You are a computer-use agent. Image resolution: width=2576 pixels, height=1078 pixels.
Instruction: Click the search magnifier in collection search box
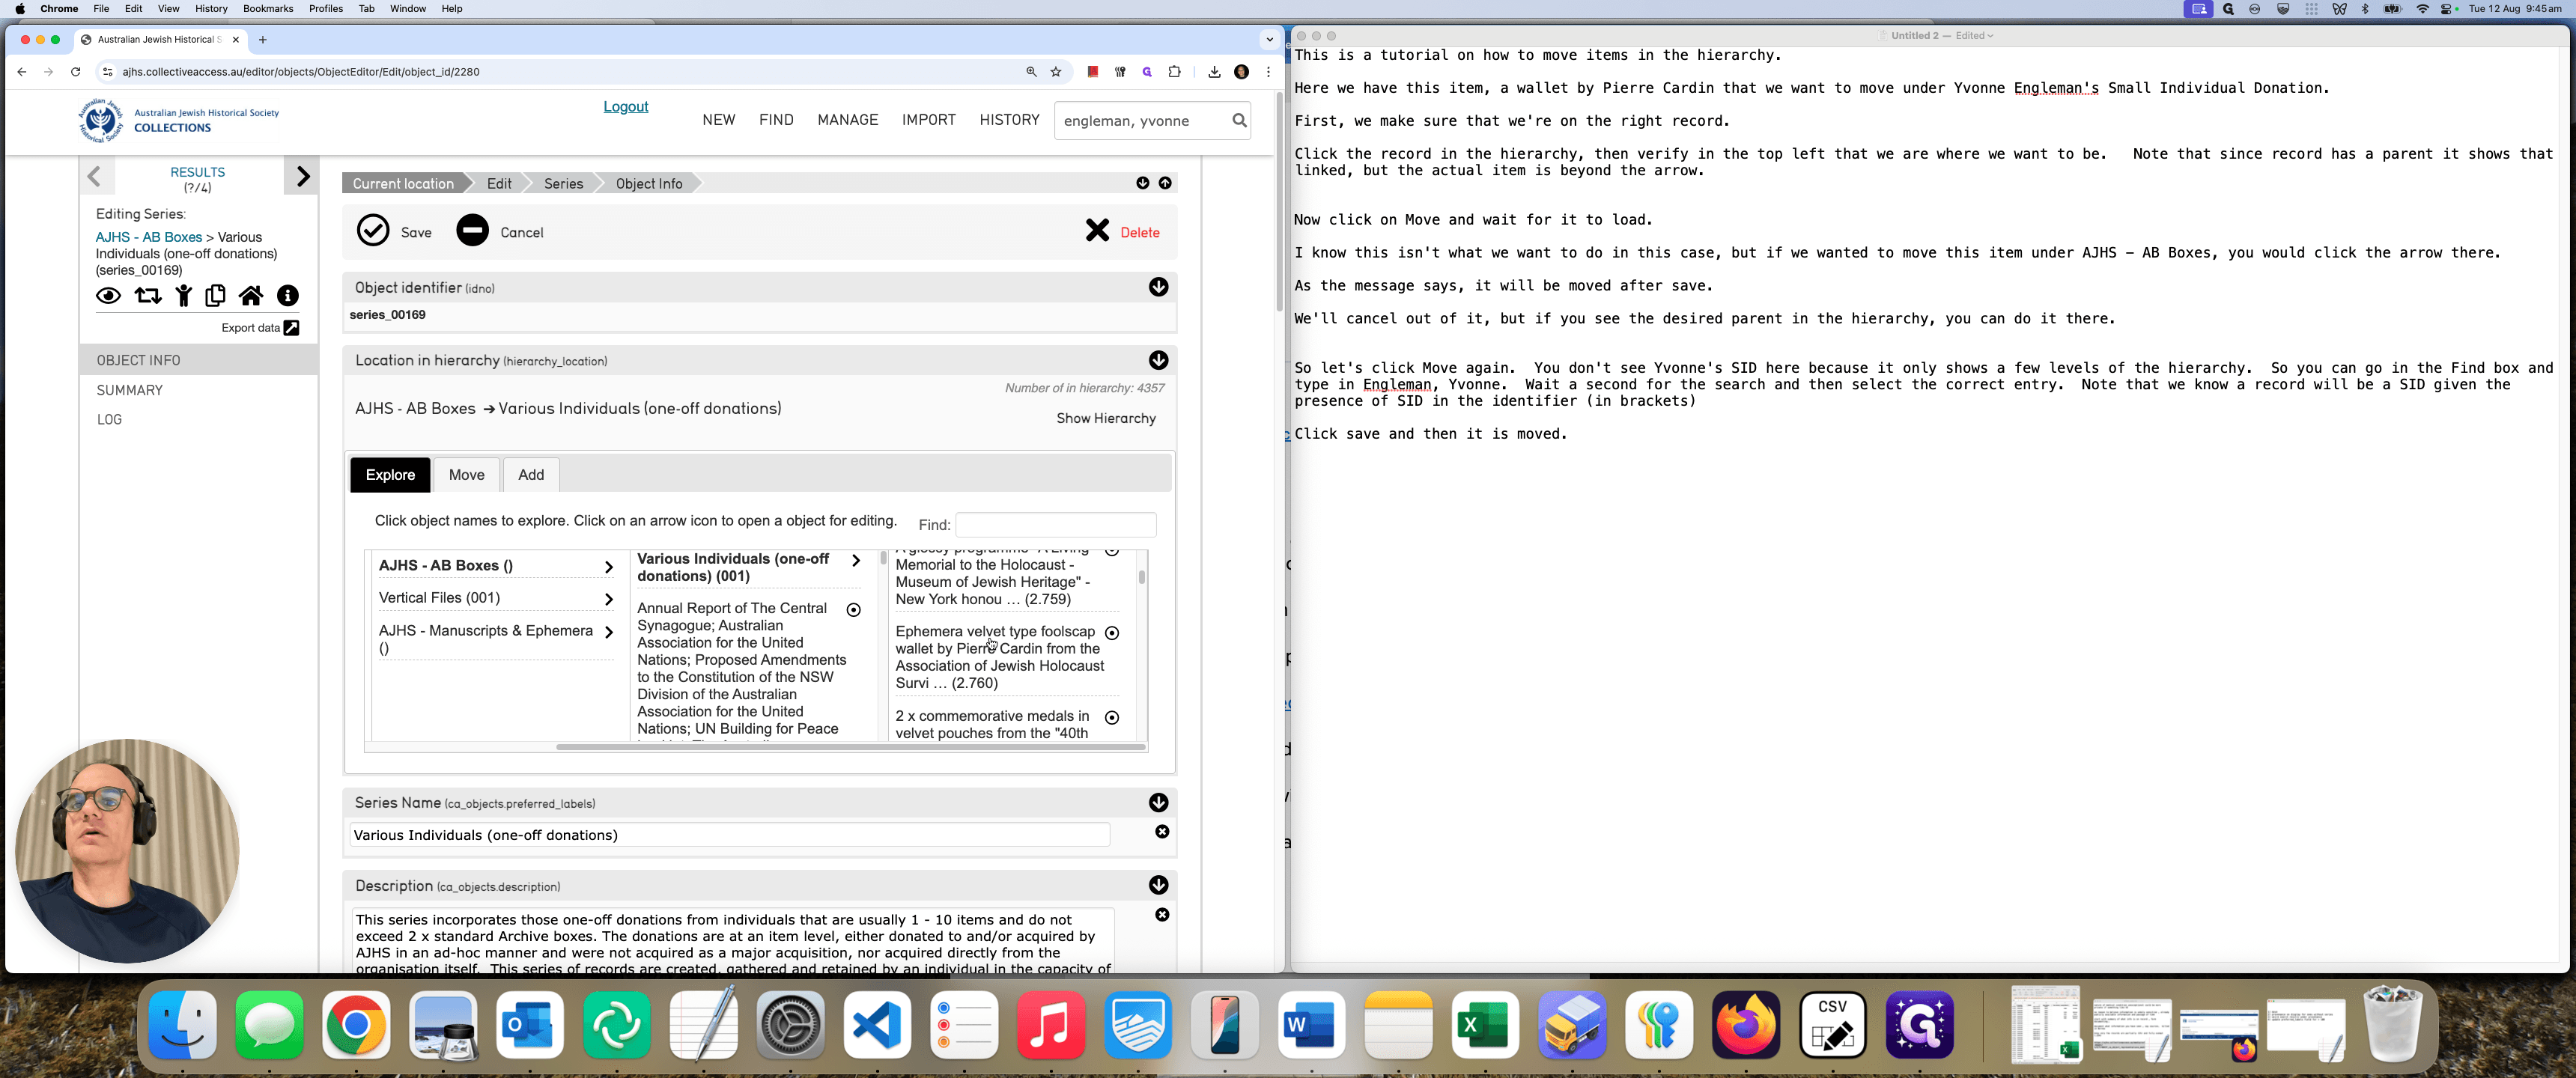pyautogui.click(x=1239, y=121)
